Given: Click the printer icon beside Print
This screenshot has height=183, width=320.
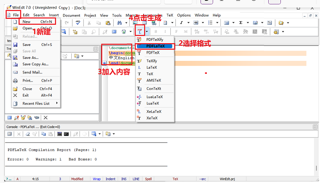Looking at the screenshot, I should (x=15, y=81).
